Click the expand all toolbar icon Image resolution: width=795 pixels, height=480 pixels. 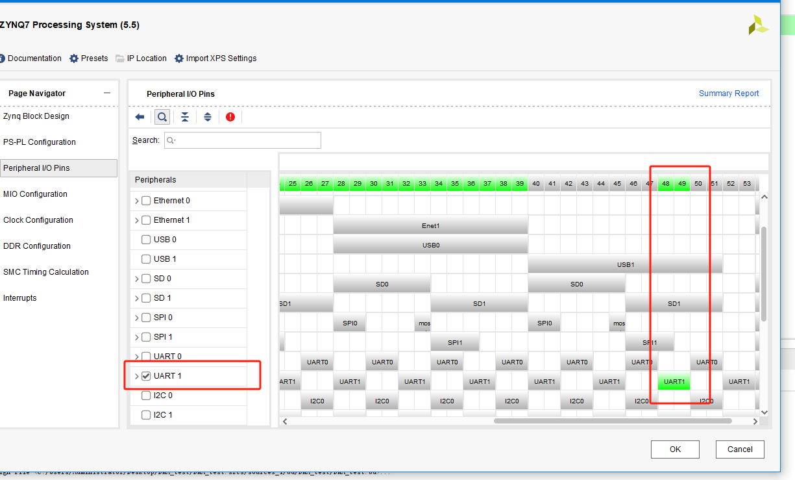pos(208,117)
